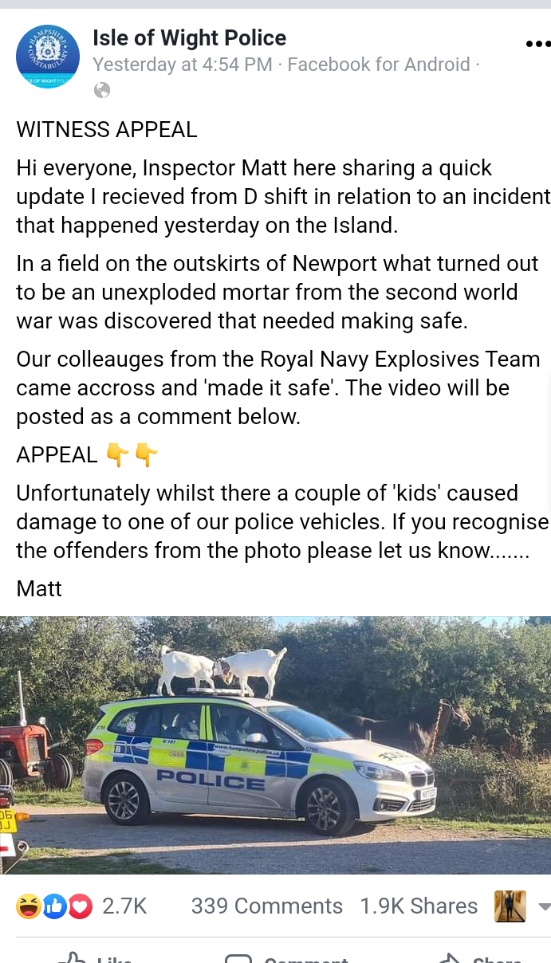Image resolution: width=551 pixels, height=963 pixels.
Task: Click the WITNESS APPEAL heading text
Action: coord(107,130)
